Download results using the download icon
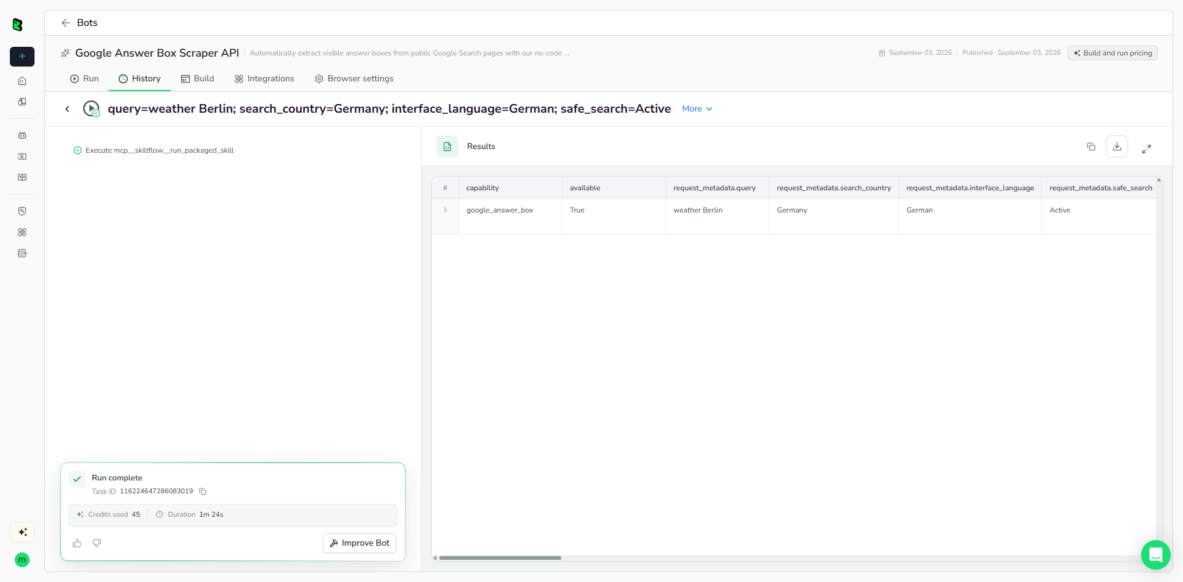The image size is (1183, 582). [1117, 147]
